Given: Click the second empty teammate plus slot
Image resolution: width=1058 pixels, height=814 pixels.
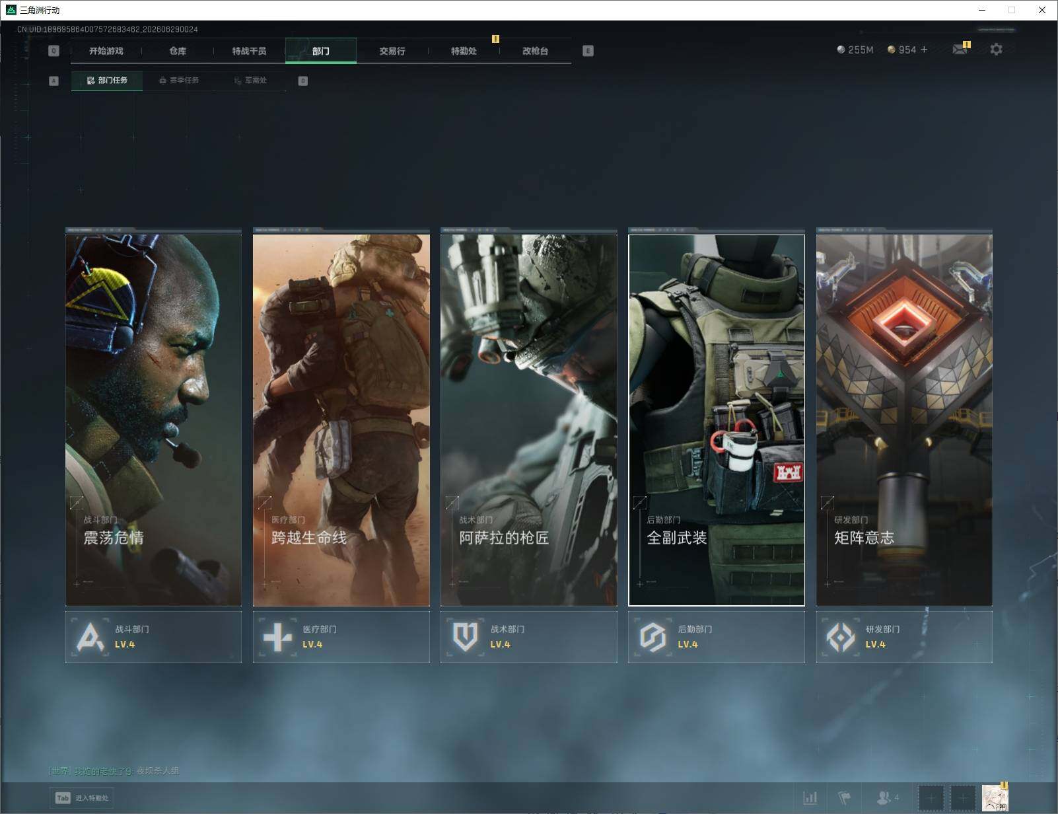Looking at the screenshot, I should 962,798.
